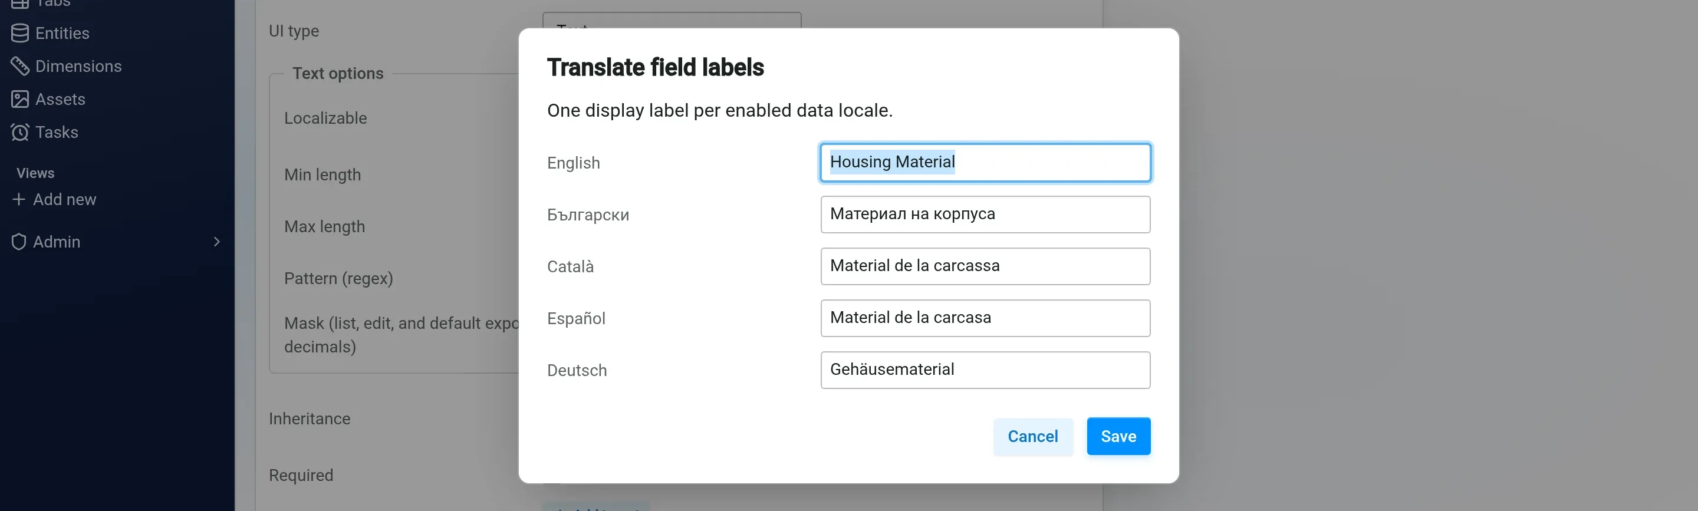The height and width of the screenshot is (511, 1698).
Task: Edit the Español label field
Action: (985, 318)
